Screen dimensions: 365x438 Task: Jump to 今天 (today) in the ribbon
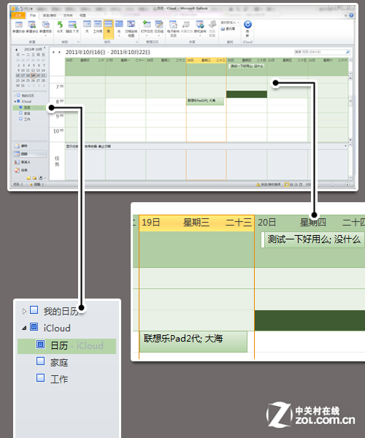pos(60,27)
